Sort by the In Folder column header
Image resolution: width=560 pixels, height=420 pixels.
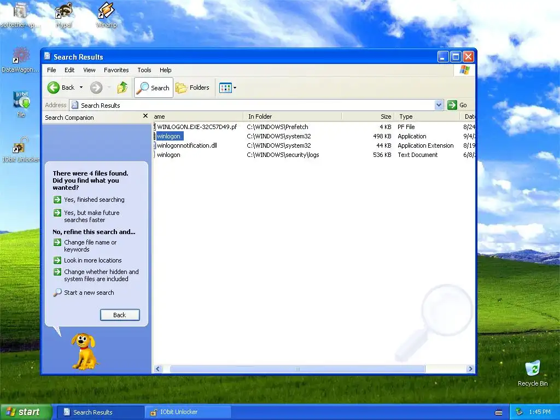click(292, 116)
